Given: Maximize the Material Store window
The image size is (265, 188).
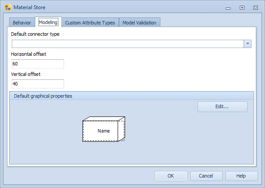Looking at the screenshot, I should [242, 7].
